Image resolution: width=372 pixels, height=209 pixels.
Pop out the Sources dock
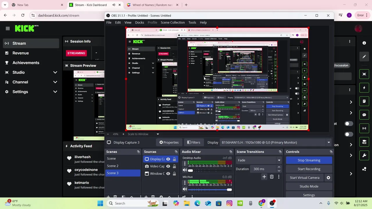click(176, 152)
